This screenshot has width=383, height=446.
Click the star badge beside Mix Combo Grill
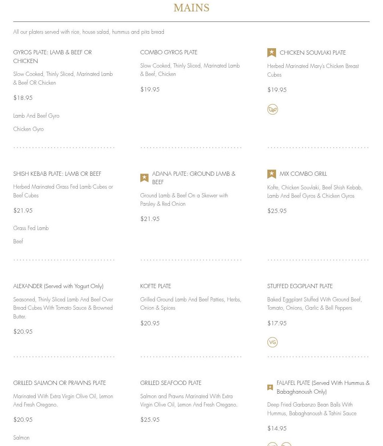coord(272,174)
